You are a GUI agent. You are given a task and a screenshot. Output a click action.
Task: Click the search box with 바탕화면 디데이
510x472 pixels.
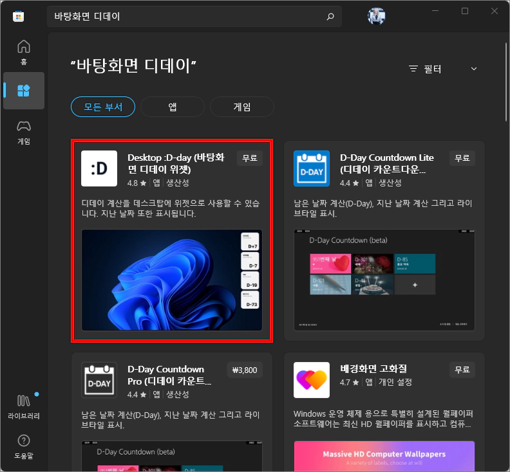pyautogui.click(x=194, y=16)
